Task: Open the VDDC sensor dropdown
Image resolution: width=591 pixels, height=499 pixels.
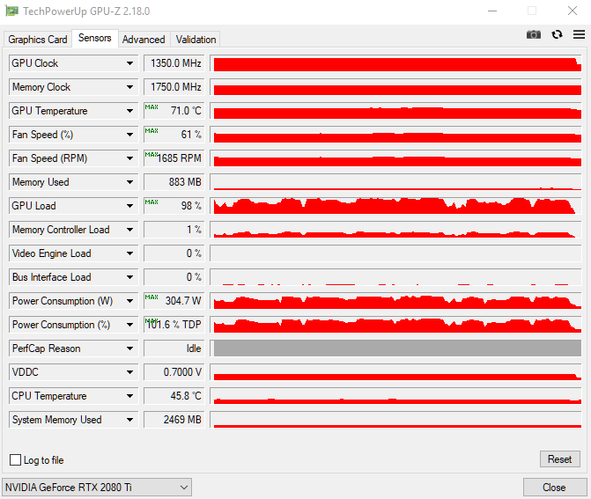Action: click(73, 371)
